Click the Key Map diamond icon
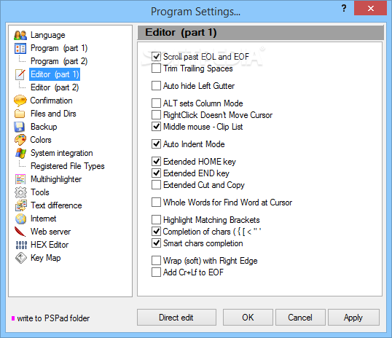This screenshot has height=338, width=392. pos(20,258)
